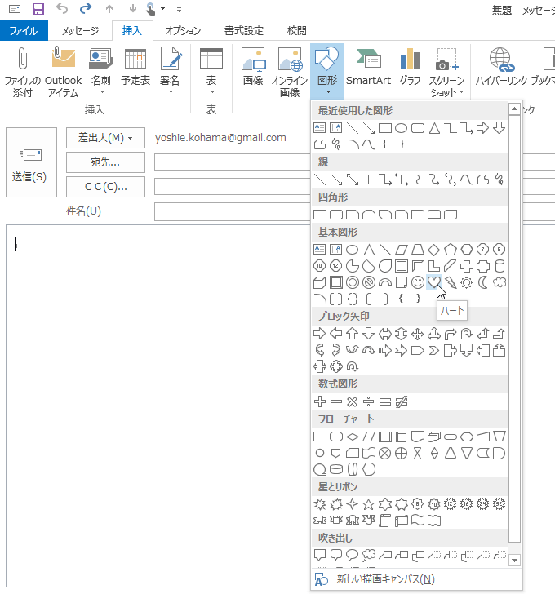This screenshot has height=594, width=555.
Task: Click the shapes gallery scroll up arrow
Action: pyautogui.click(x=514, y=109)
